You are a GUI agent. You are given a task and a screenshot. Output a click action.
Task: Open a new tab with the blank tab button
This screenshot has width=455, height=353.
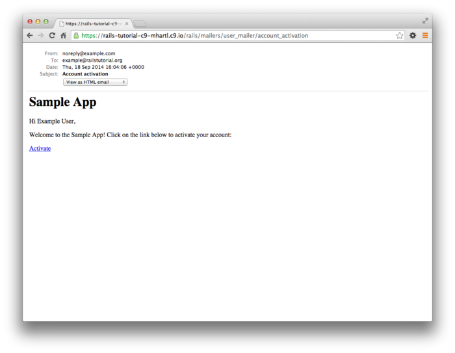click(140, 24)
